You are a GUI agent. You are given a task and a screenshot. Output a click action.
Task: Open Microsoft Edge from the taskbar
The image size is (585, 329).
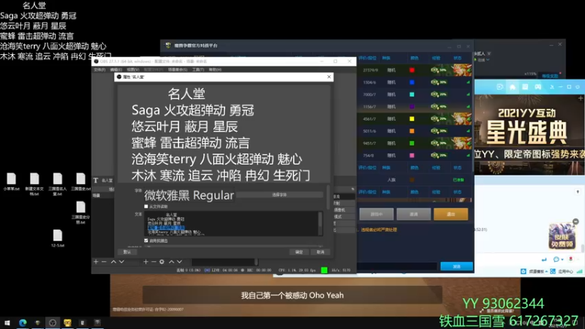[x=23, y=322]
